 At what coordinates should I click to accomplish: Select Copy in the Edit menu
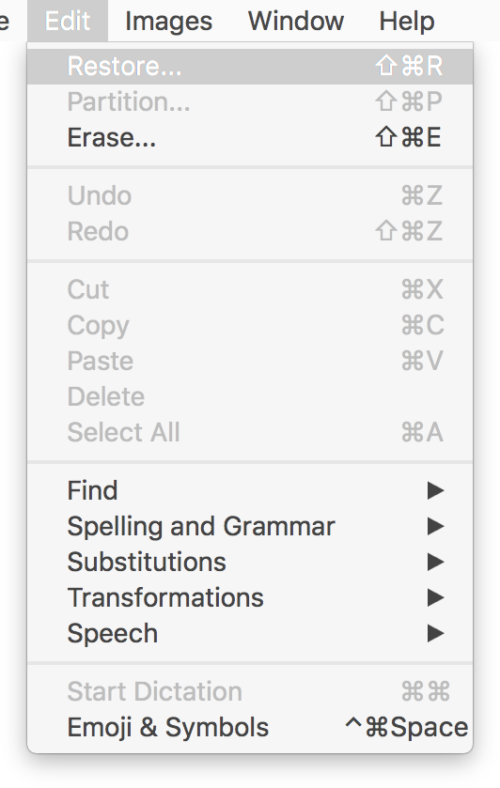pyautogui.click(x=250, y=325)
